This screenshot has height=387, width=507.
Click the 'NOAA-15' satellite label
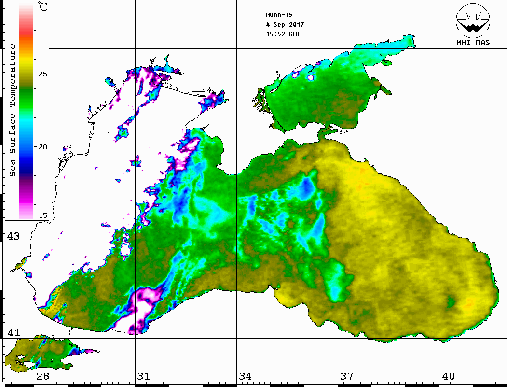click(x=279, y=15)
